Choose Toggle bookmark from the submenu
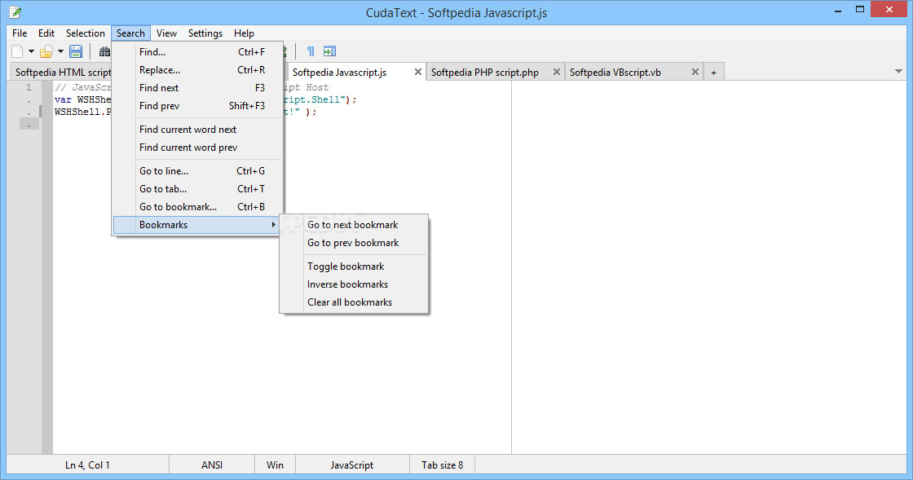This screenshot has width=913, height=480. [346, 266]
